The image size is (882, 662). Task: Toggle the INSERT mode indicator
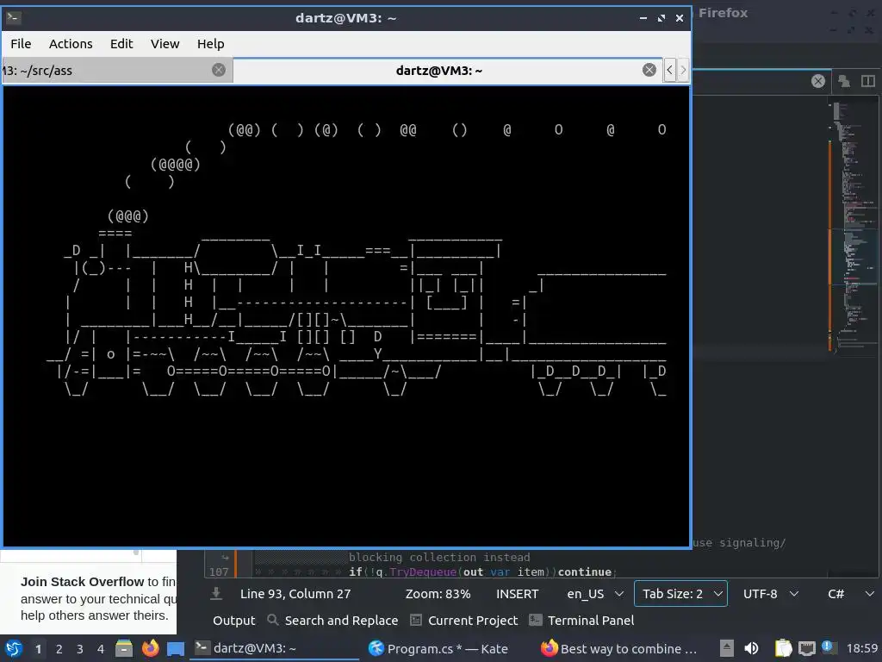(517, 594)
